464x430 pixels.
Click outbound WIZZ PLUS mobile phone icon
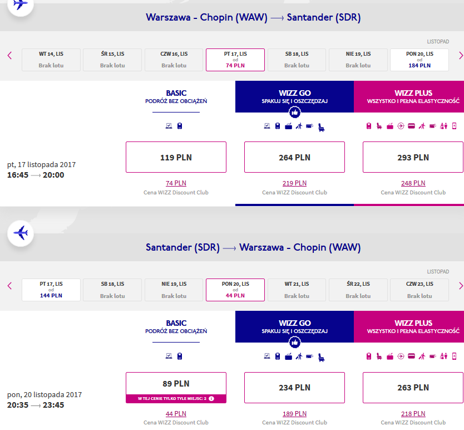[x=454, y=126]
